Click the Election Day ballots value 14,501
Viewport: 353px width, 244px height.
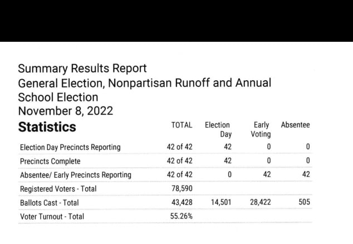221,202
